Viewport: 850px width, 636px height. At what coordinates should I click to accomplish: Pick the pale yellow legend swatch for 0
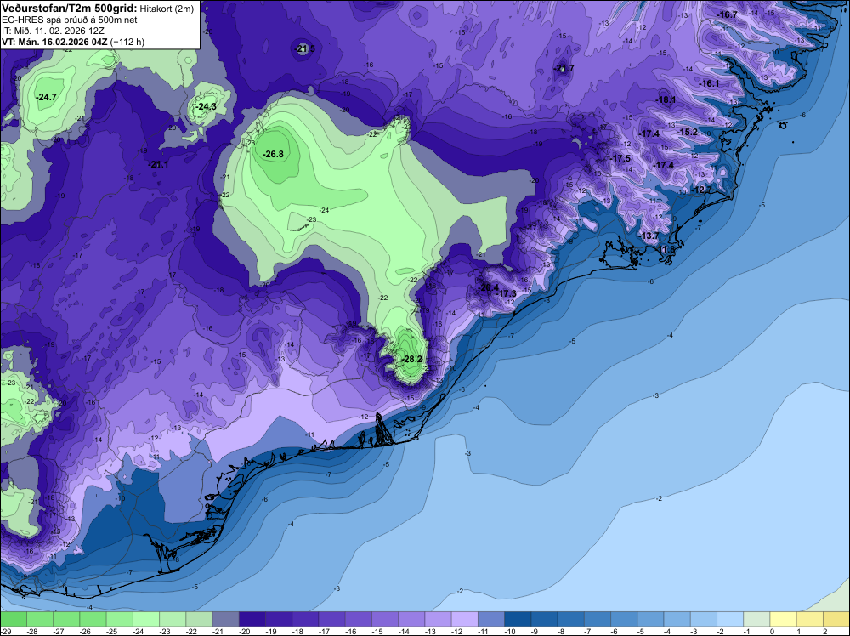[x=784, y=619]
